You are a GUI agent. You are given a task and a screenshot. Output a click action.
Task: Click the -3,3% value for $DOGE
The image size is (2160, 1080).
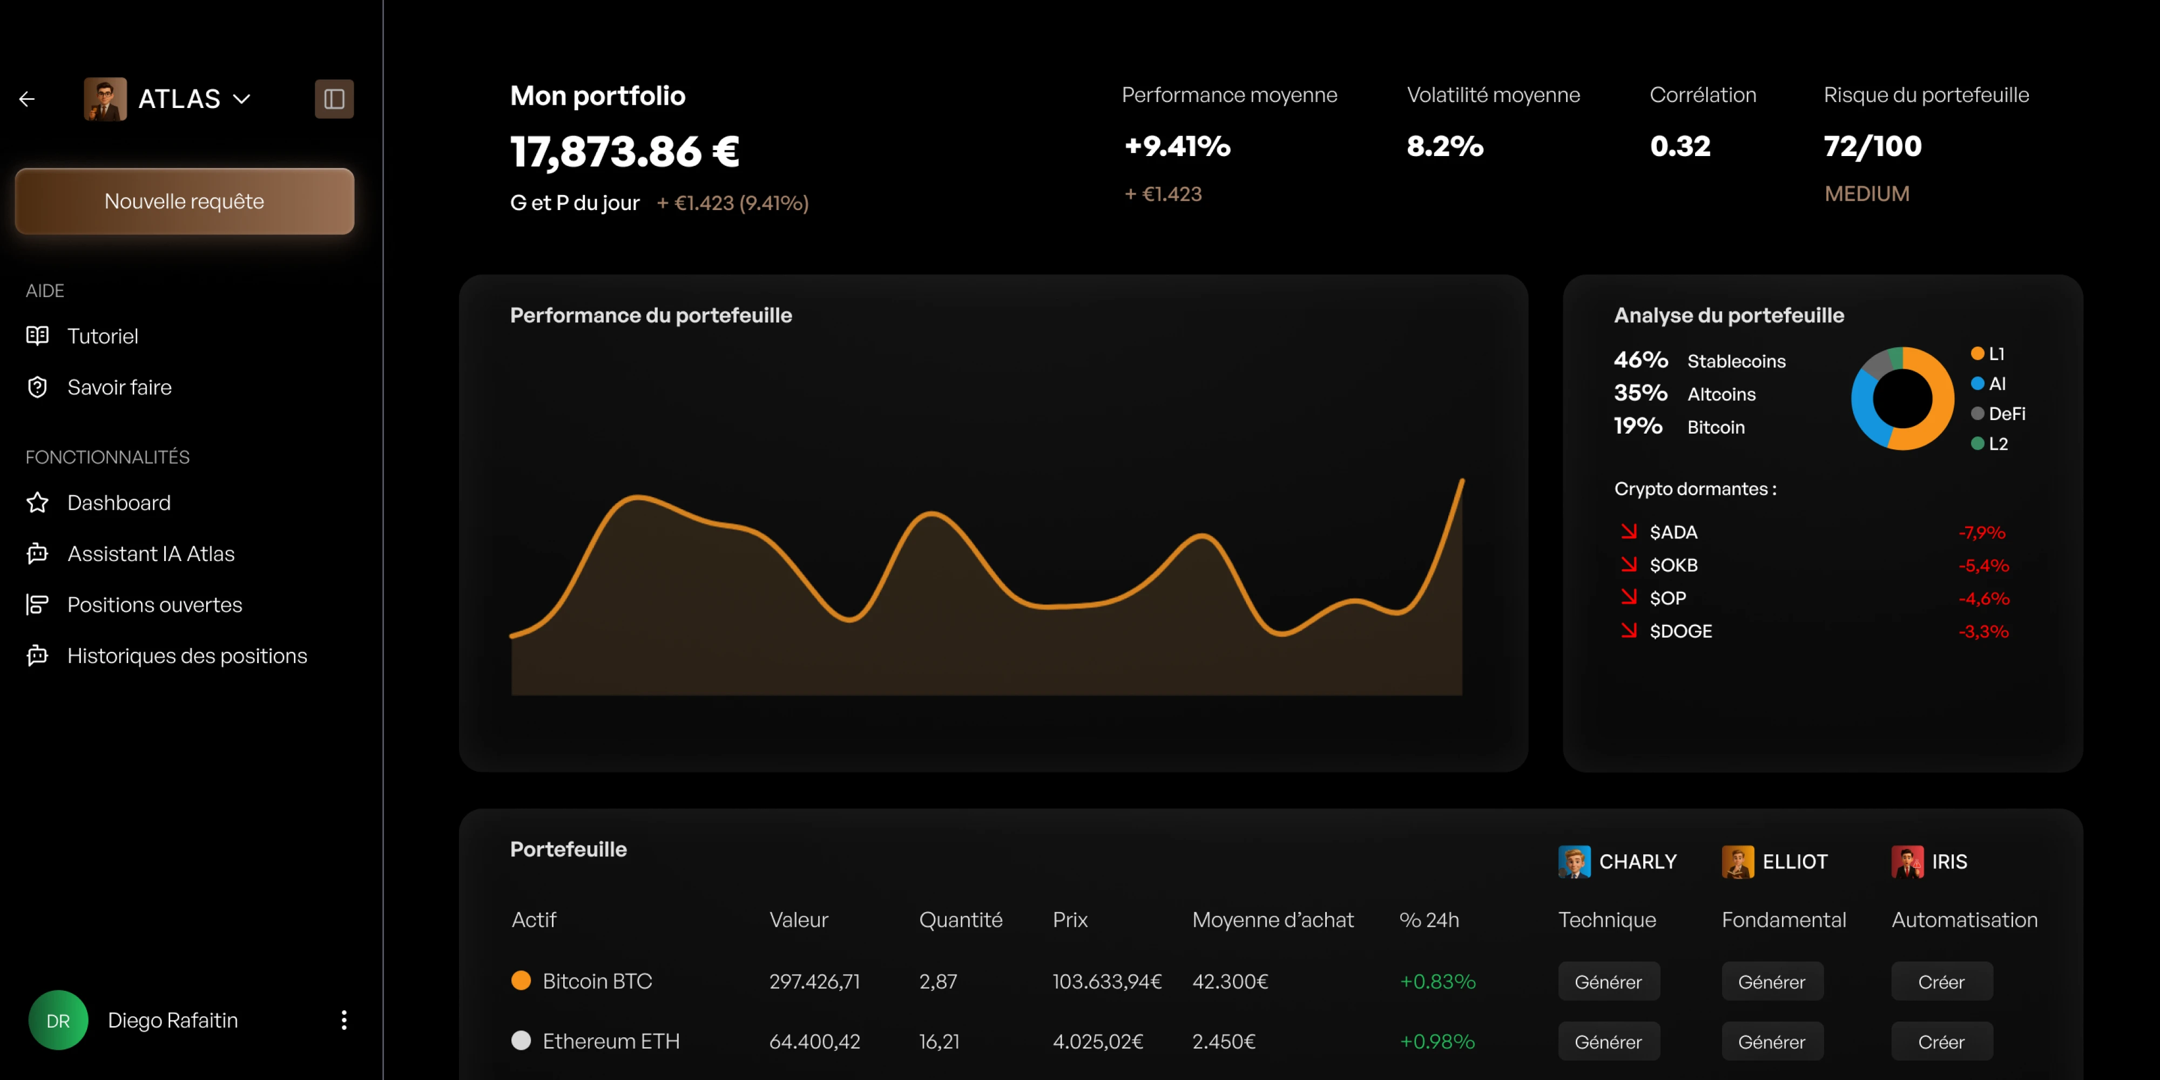point(1983,631)
